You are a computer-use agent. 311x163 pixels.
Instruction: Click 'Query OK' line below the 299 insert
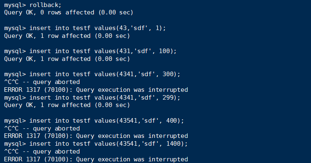tap(67, 105)
